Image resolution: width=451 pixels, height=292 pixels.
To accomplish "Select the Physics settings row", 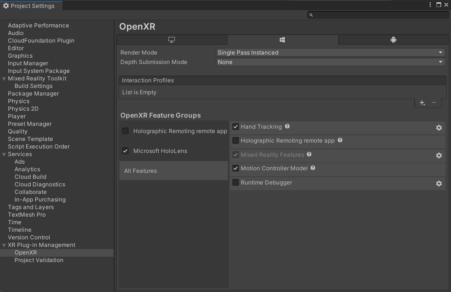I will click(x=57, y=101).
